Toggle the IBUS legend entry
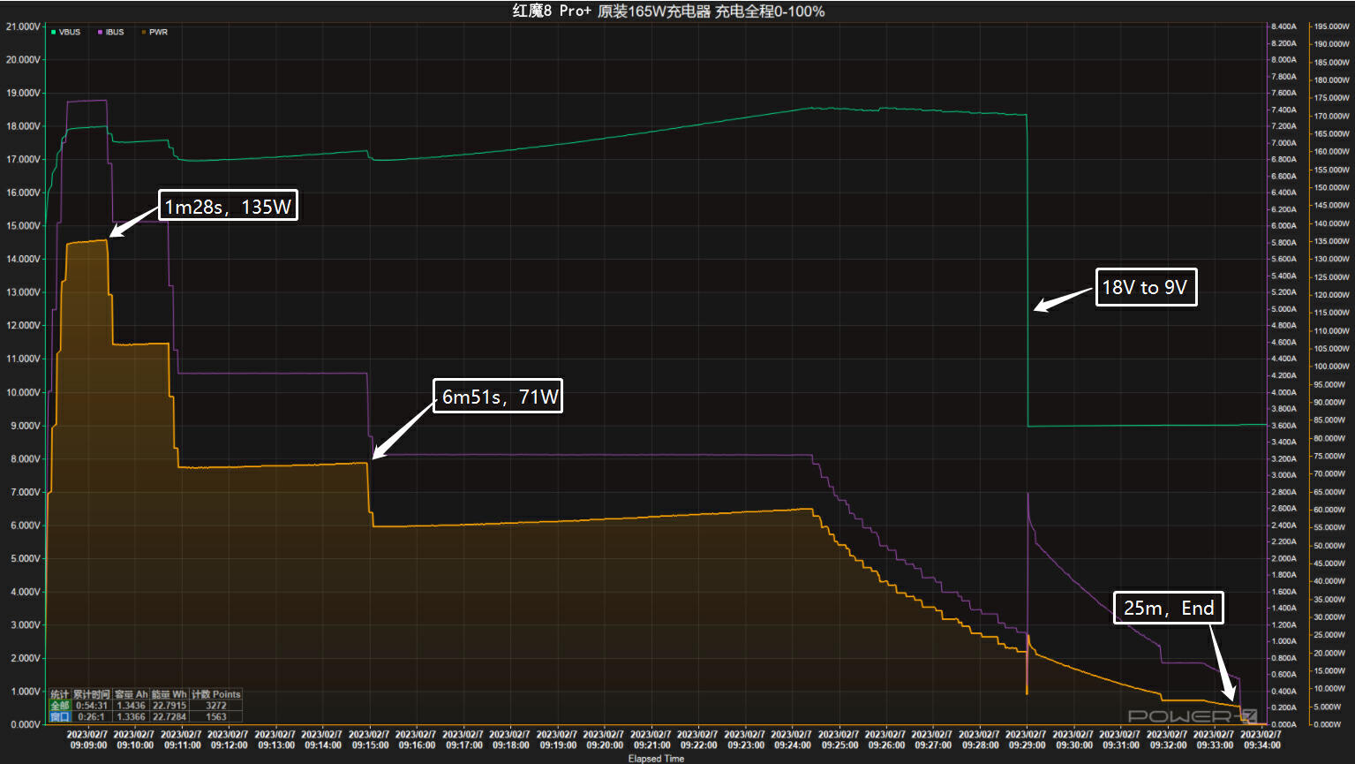This screenshot has height=764, width=1355. (115, 32)
